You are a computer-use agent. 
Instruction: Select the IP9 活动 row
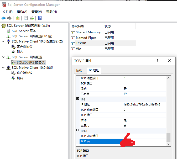123,120
